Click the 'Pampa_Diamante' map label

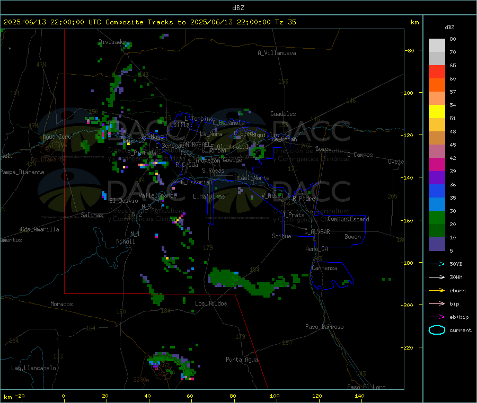22,172
